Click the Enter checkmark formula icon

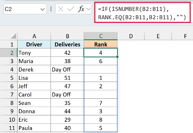pos(71,9)
